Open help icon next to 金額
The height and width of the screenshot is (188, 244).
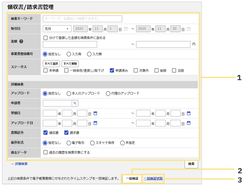[x=21, y=41]
